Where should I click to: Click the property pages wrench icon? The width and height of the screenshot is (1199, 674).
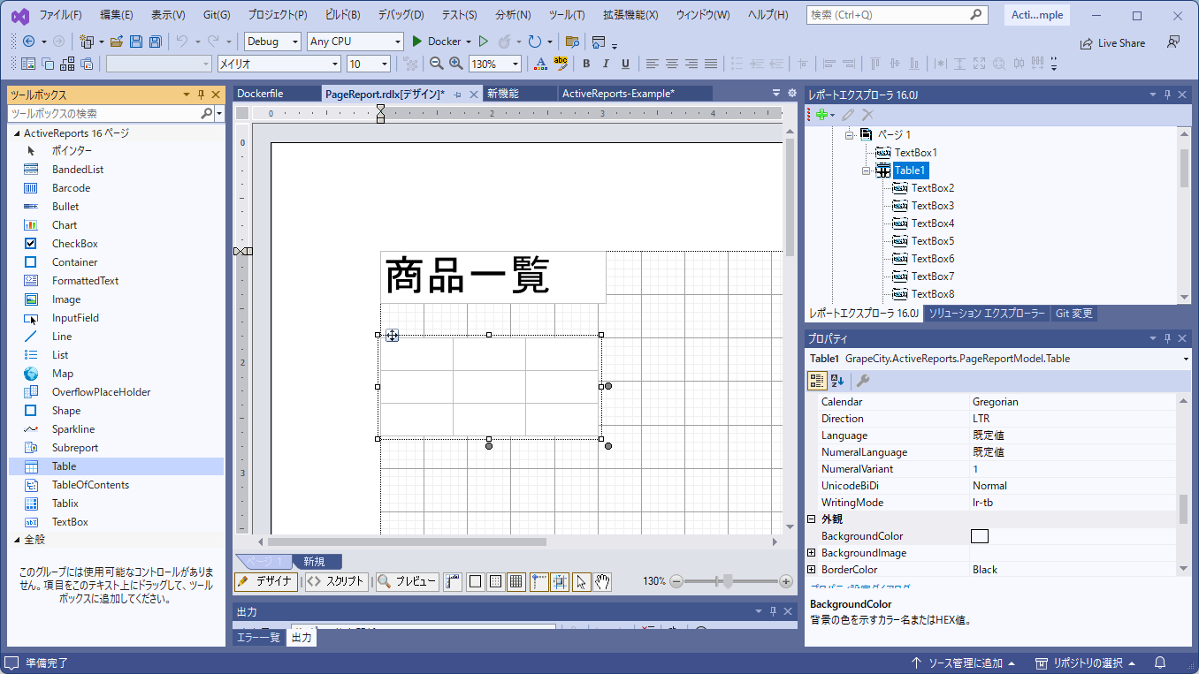tap(863, 381)
